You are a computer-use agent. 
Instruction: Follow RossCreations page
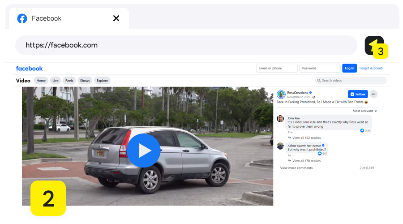[x=358, y=94]
